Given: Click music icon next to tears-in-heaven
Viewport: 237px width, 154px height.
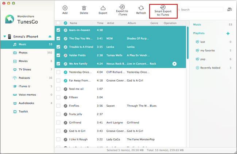Looking at the screenshot, I should [x=65, y=30].
